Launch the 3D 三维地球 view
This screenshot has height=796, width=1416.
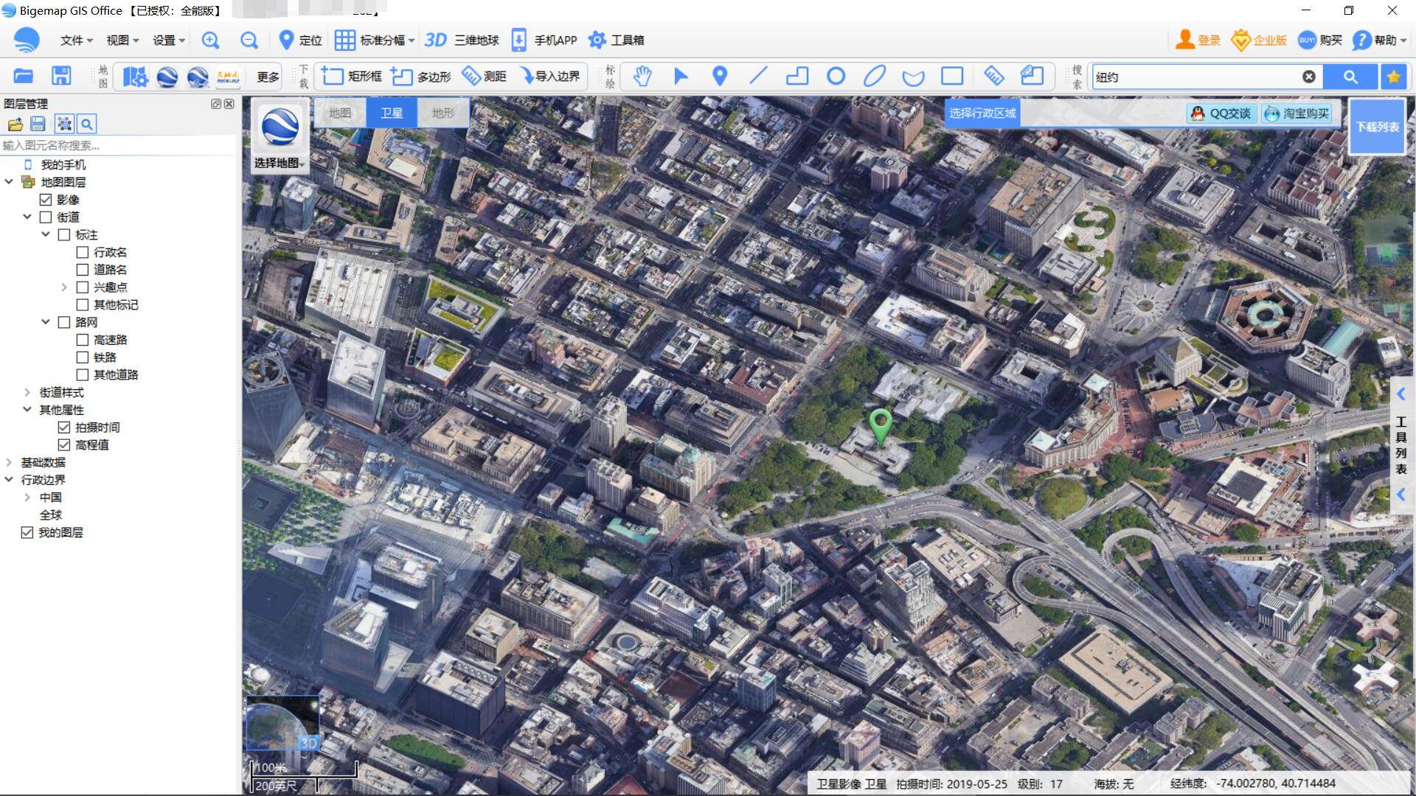pos(462,41)
